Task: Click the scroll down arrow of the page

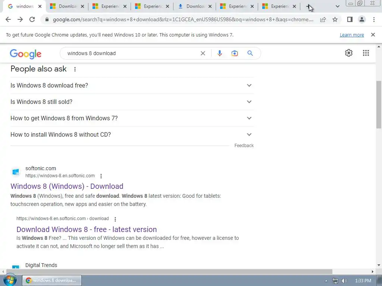Action: (379, 265)
